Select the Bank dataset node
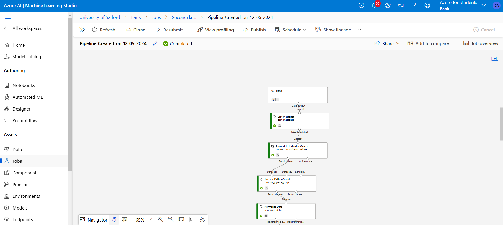Image resolution: width=503 pixels, height=225 pixels. click(x=298, y=95)
